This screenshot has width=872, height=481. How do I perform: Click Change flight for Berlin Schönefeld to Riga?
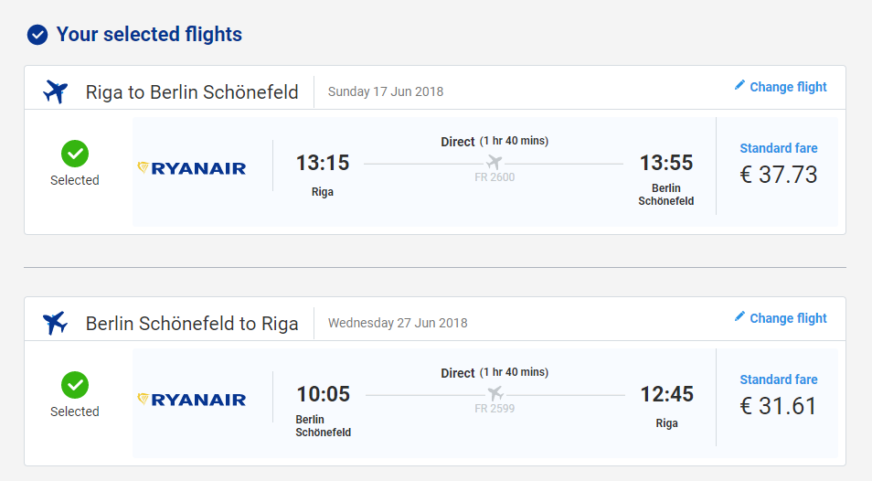[x=788, y=318]
